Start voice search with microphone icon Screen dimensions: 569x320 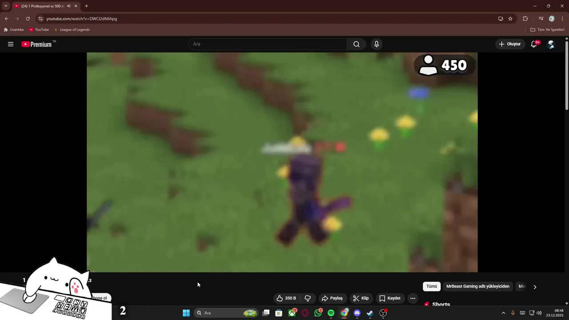[377, 44]
